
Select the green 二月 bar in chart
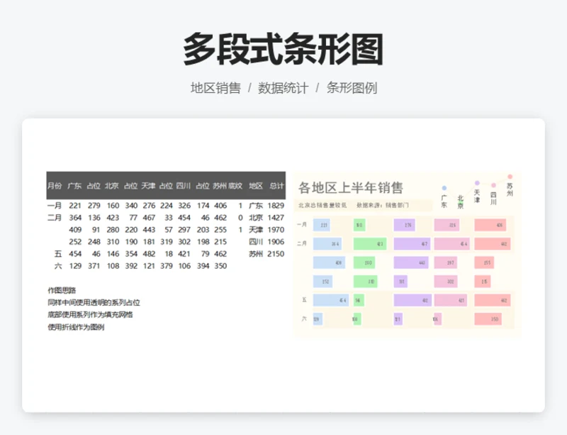[370, 244]
